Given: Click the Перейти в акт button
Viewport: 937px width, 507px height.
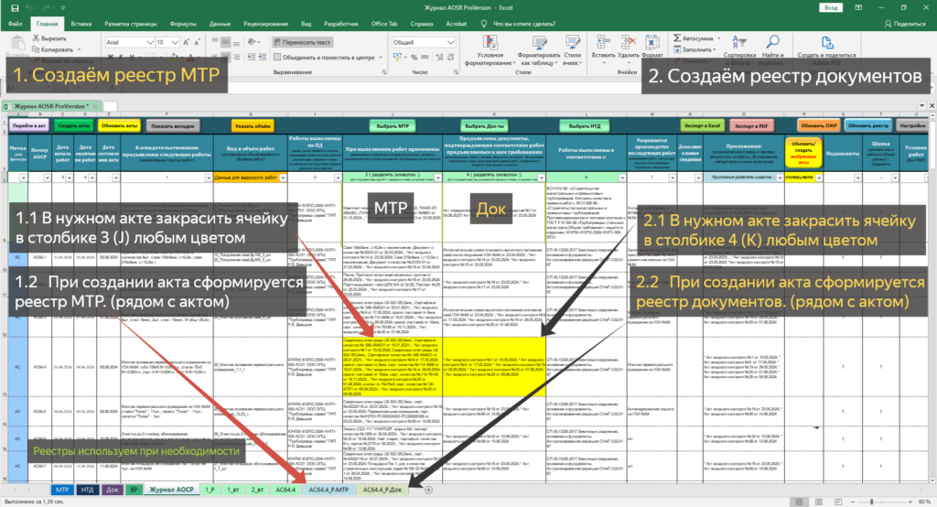Looking at the screenshot, I should click(28, 126).
